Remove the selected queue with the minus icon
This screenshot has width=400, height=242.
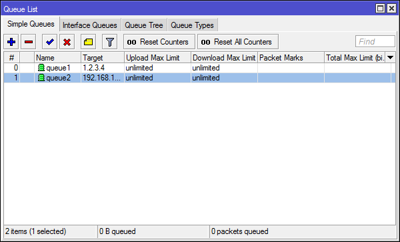[28, 42]
